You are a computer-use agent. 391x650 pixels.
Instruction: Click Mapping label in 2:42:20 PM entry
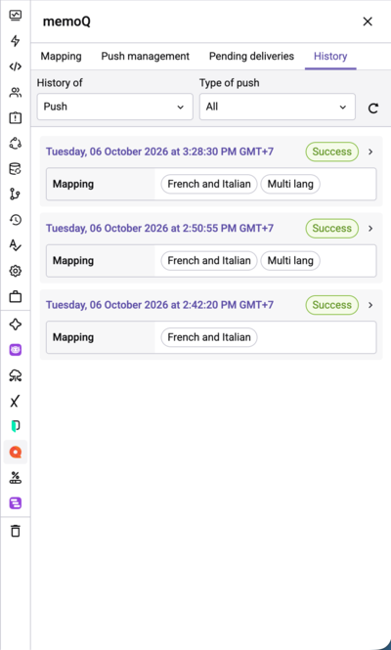click(73, 337)
